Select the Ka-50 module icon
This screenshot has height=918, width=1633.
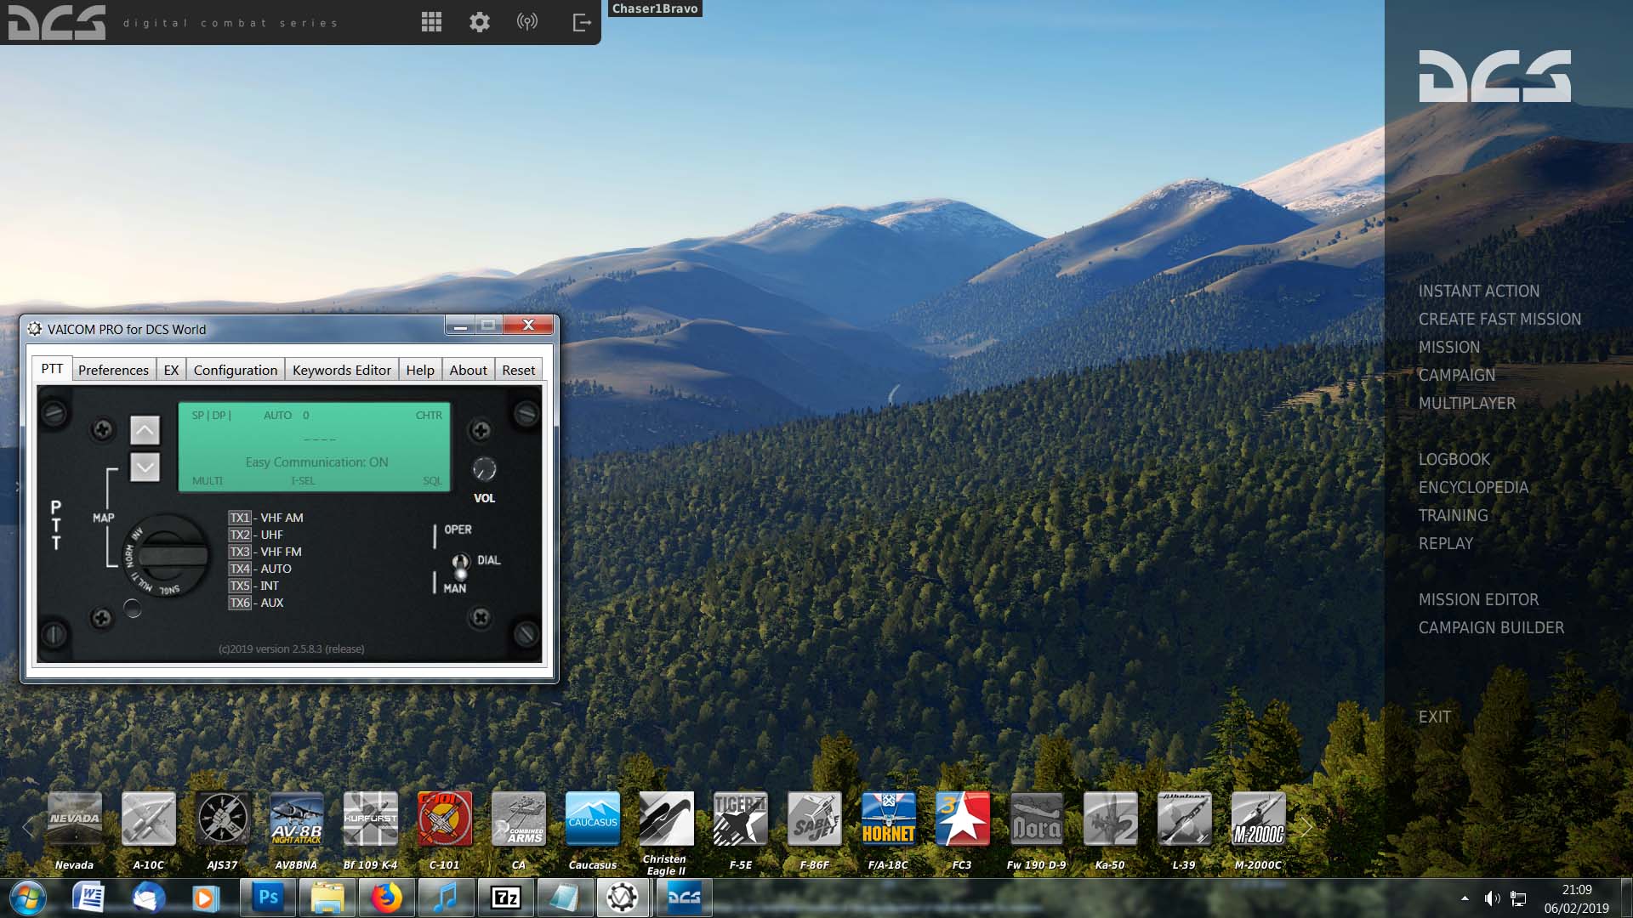[1110, 819]
